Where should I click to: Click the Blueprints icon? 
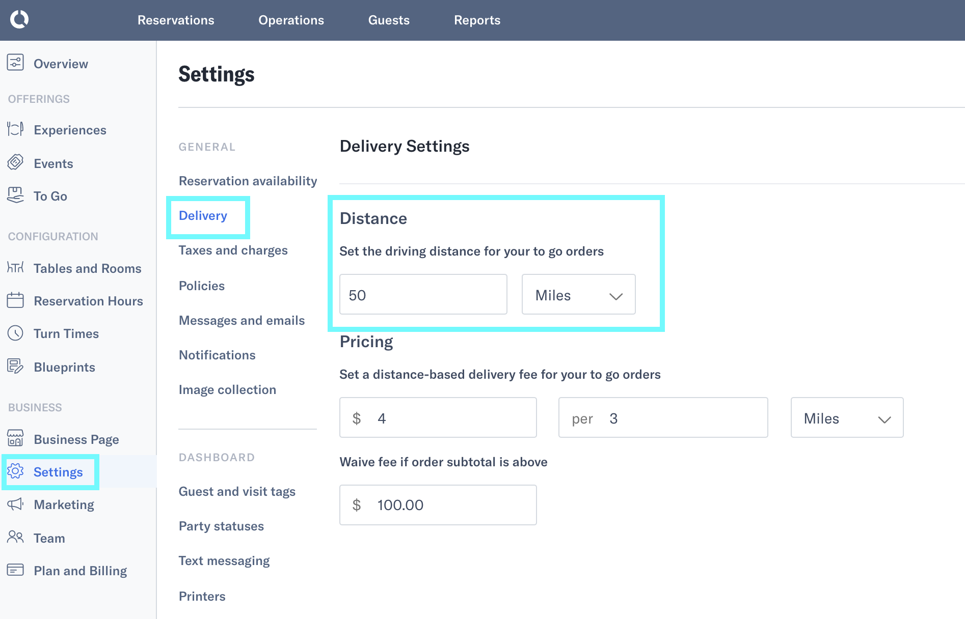(x=15, y=367)
